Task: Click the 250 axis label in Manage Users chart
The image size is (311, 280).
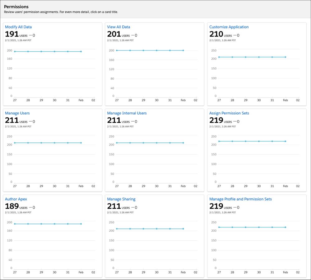Action: click(10, 137)
